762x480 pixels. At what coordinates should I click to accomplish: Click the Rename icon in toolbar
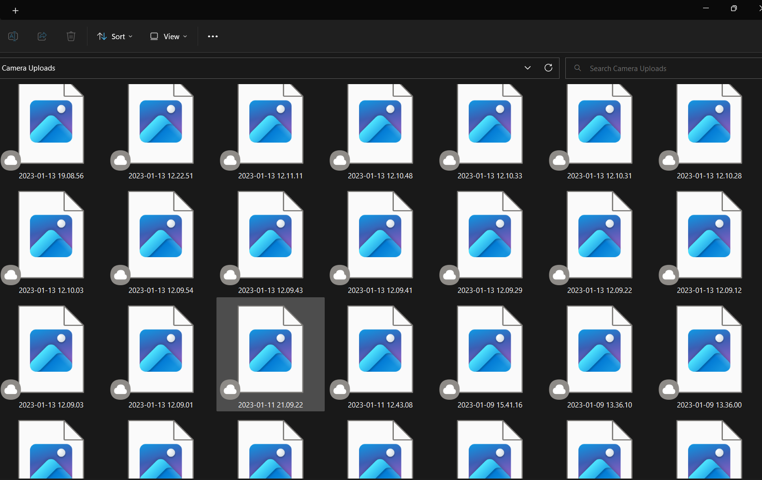coord(13,36)
